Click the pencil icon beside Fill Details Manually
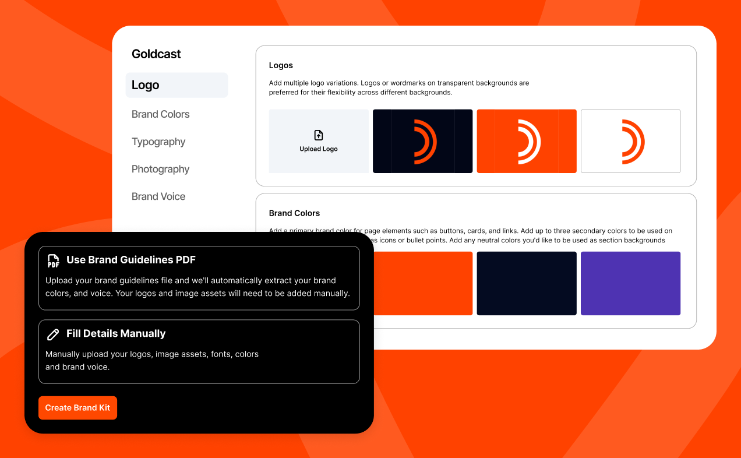 [x=53, y=334]
